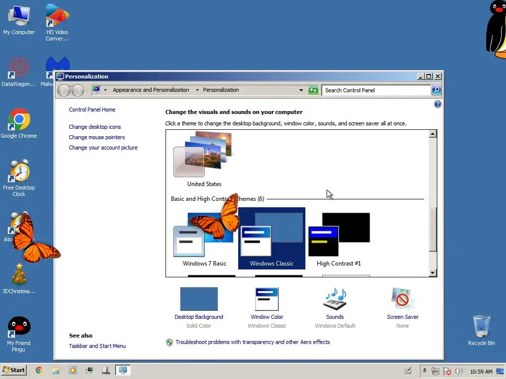Screen dimensions: 506x379
Task: Open the Window Color icon
Action: coord(266,299)
